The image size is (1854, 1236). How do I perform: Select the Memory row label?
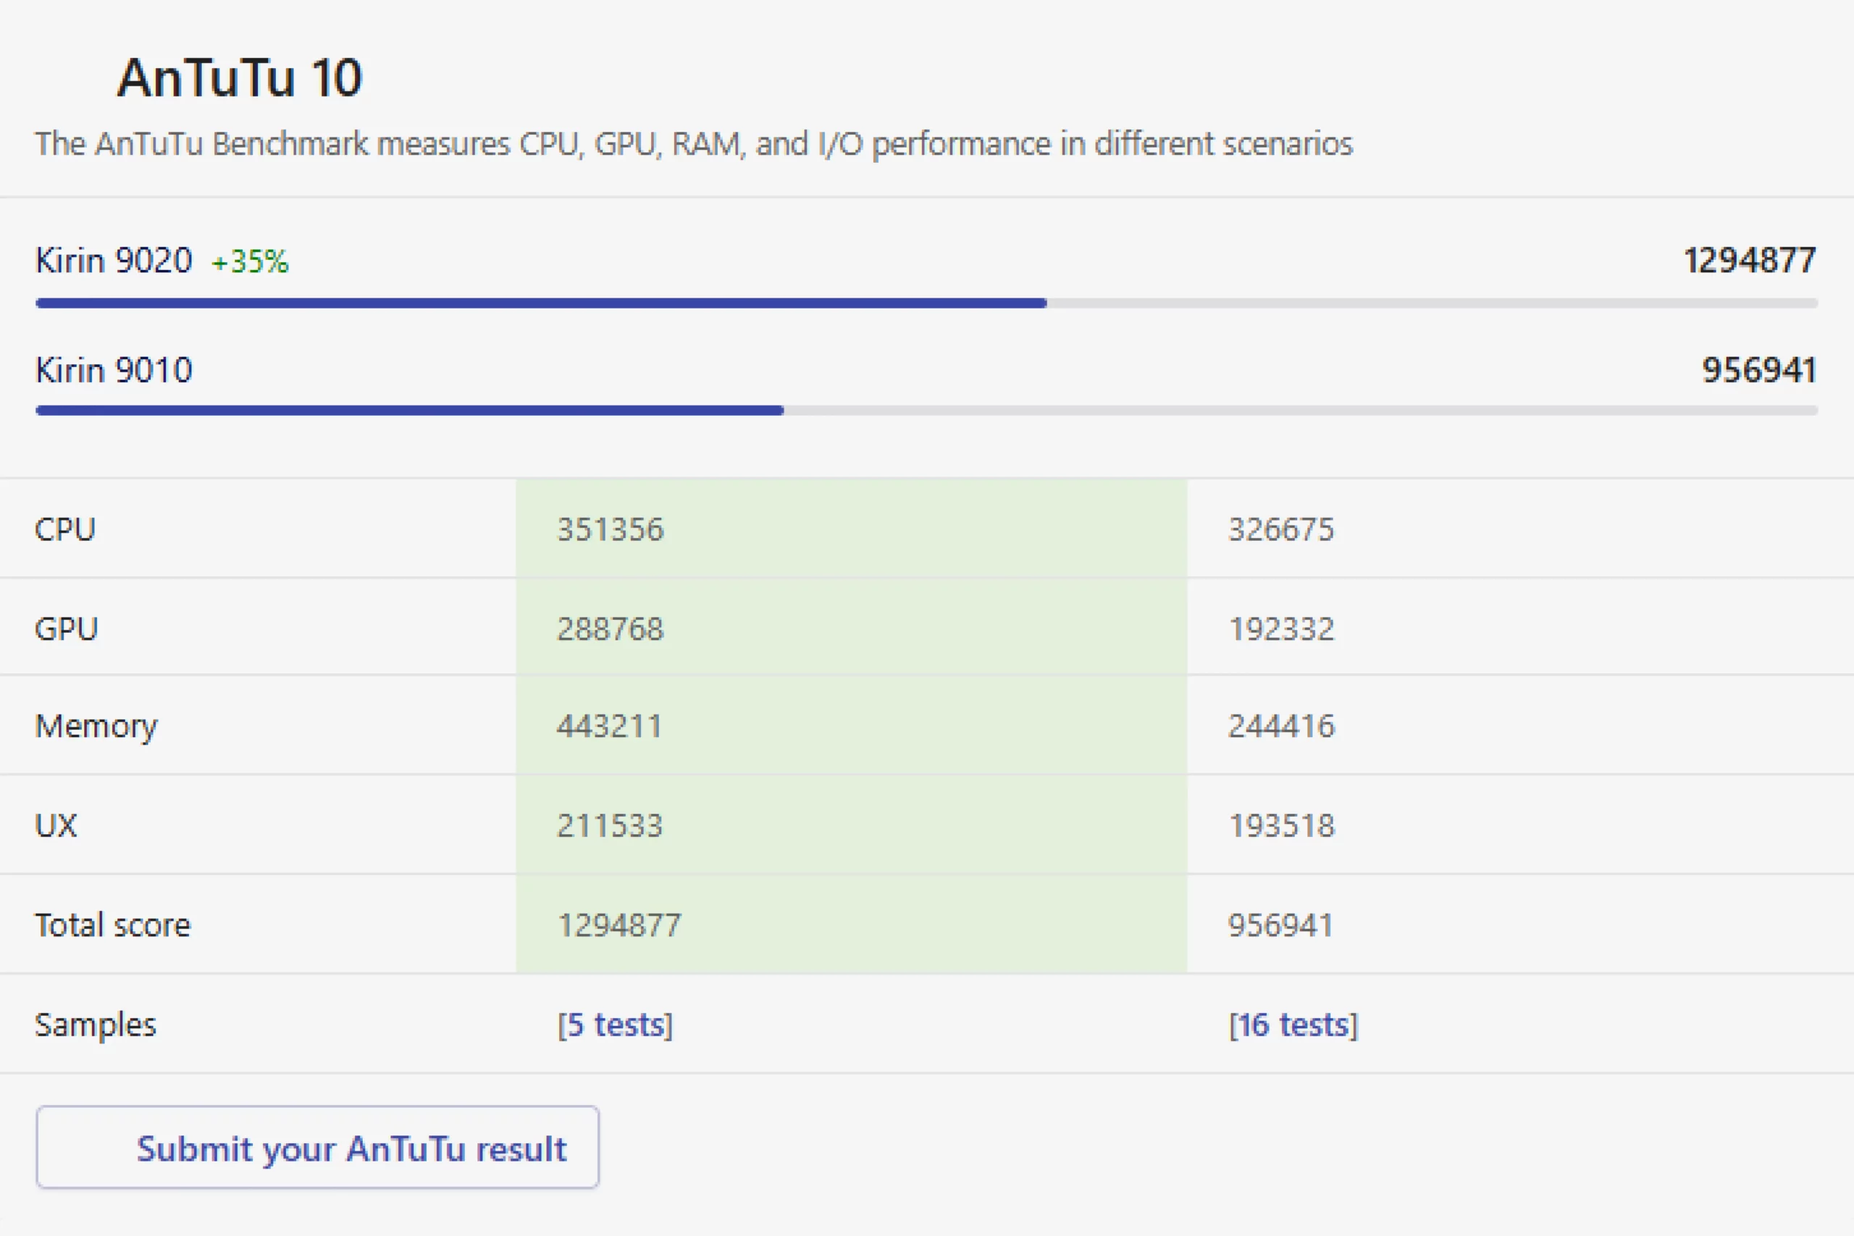tap(96, 726)
